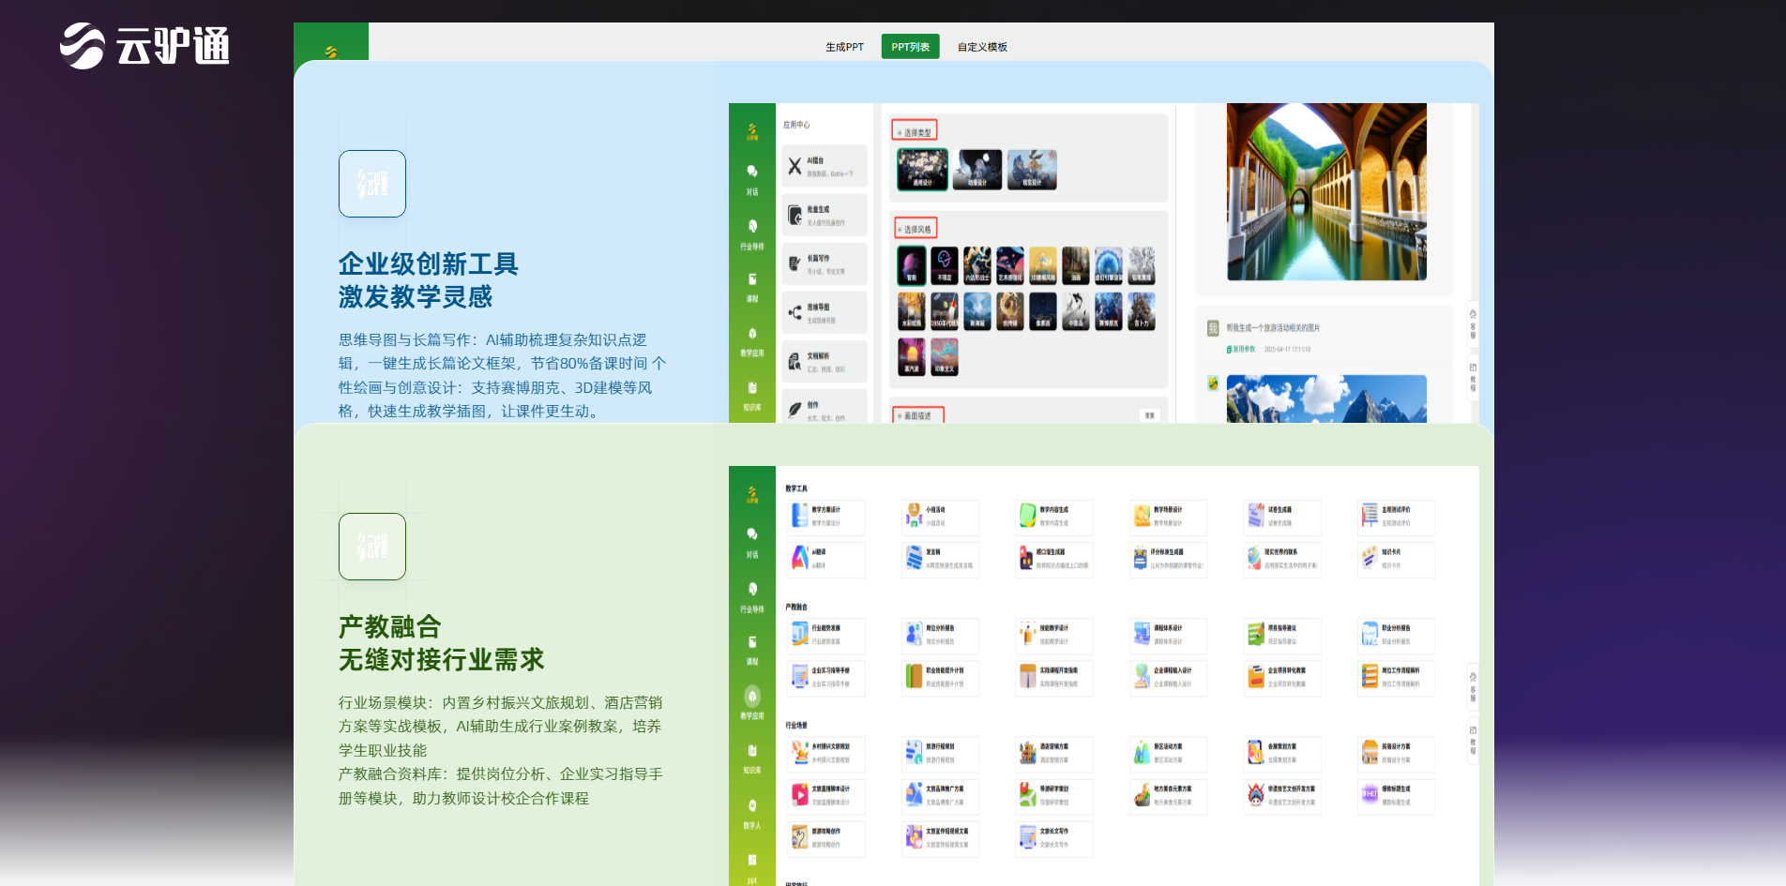
Task: Open the 知识库 sidebar icon
Action: tap(750, 392)
